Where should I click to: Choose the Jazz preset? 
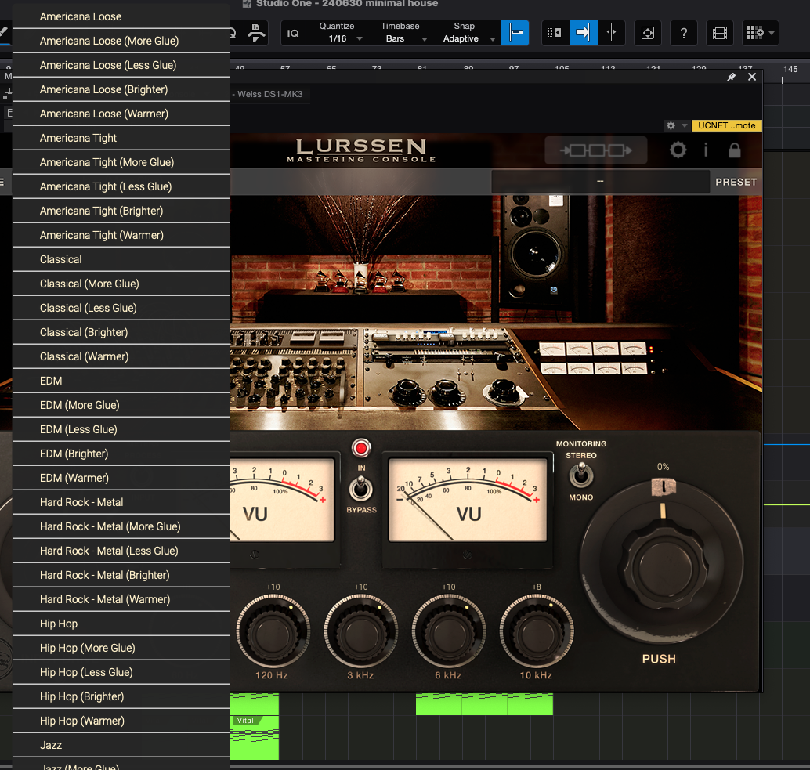(121, 745)
